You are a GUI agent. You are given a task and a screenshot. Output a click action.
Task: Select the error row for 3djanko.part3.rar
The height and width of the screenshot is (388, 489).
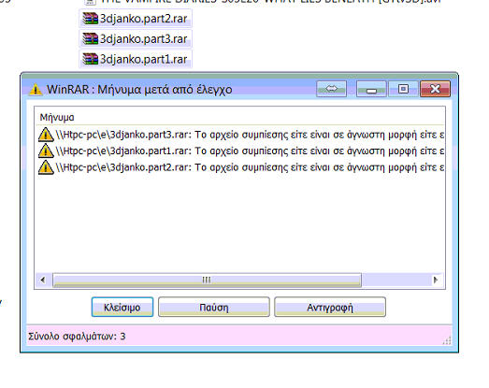pyautogui.click(x=240, y=135)
